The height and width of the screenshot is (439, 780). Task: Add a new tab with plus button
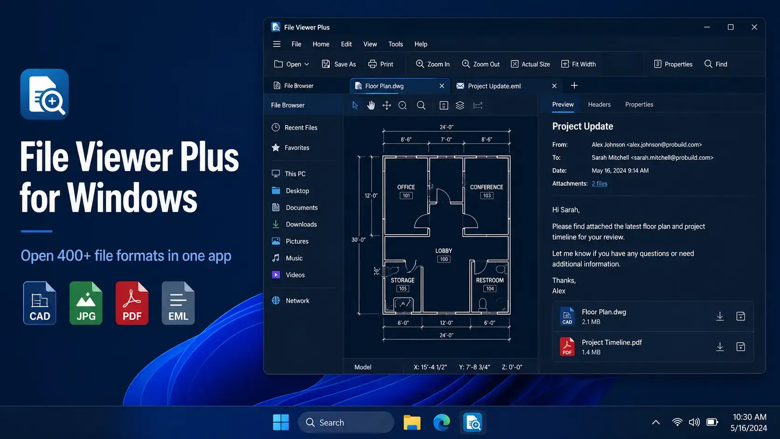[x=574, y=85]
